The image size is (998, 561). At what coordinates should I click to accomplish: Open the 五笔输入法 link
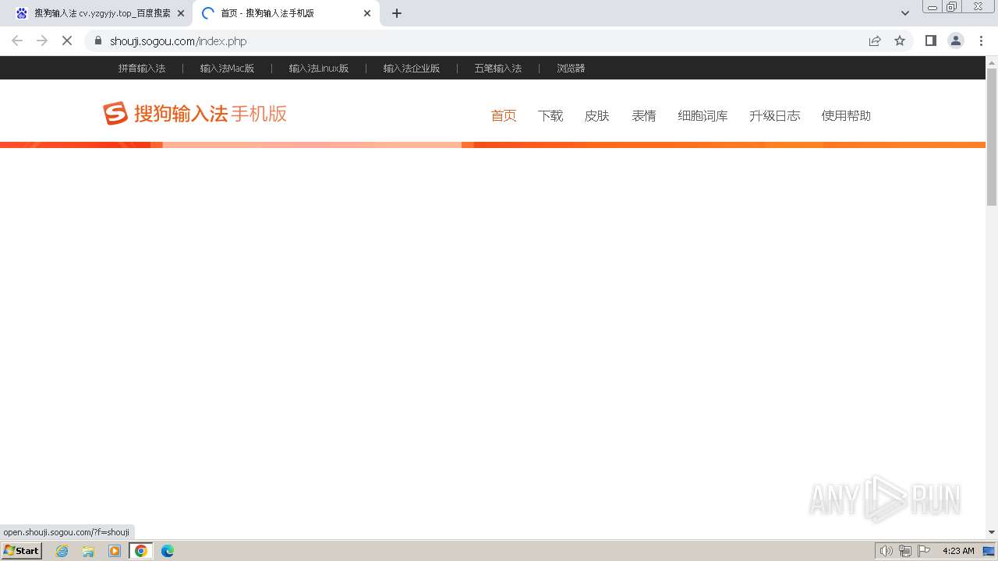pos(498,69)
